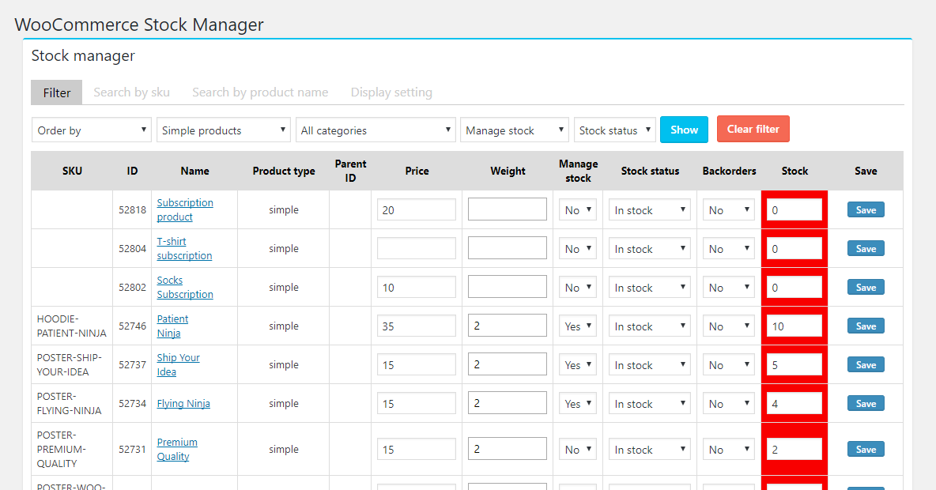Open Backorders dropdown for Flying Ninja

(x=729, y=404)
